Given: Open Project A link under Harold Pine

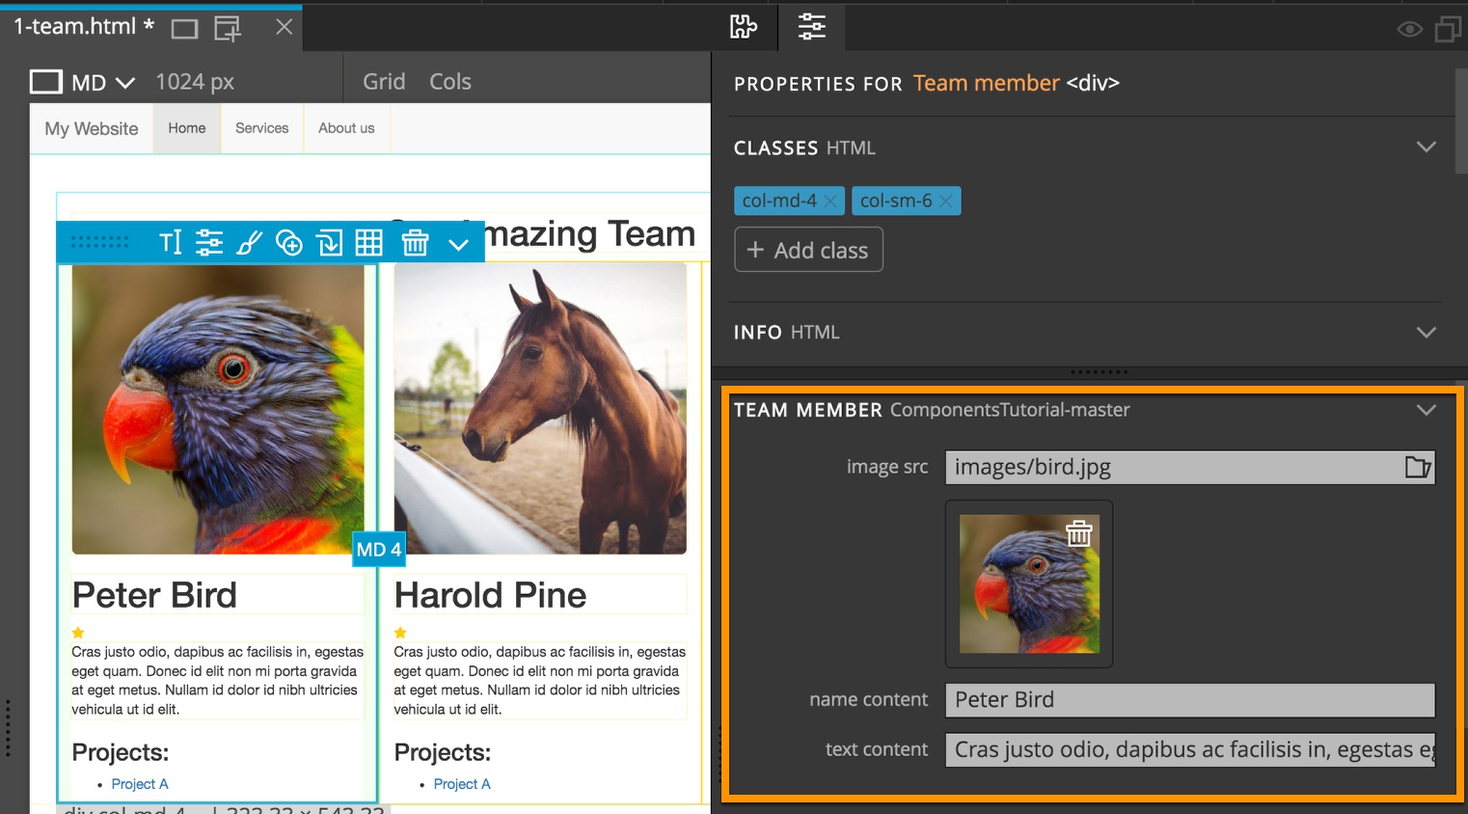Looking at the screenshot, I should tap(462, 784).
